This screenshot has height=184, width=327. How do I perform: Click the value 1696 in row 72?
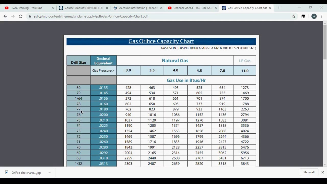click(x=176, y=136)
